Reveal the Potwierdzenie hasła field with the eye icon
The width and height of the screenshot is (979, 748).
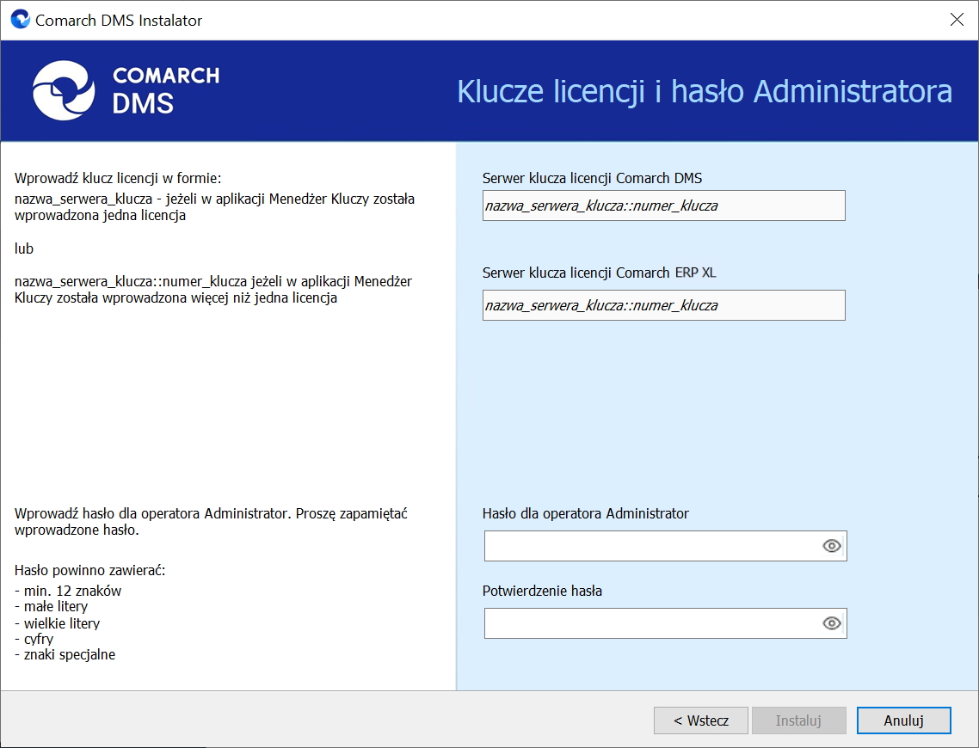pyautogui.click(x=832, y=623)
